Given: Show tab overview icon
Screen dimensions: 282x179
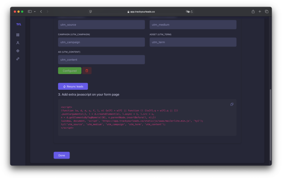Looking at the screenshot, I should 267,12.
